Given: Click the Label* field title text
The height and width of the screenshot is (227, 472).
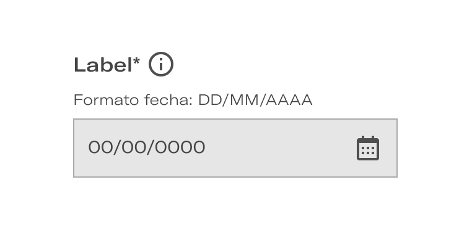Looking at the screenshot, I should point(107,65).
